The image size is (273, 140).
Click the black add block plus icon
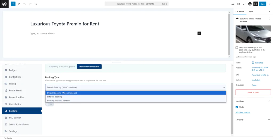coord(199,33)
